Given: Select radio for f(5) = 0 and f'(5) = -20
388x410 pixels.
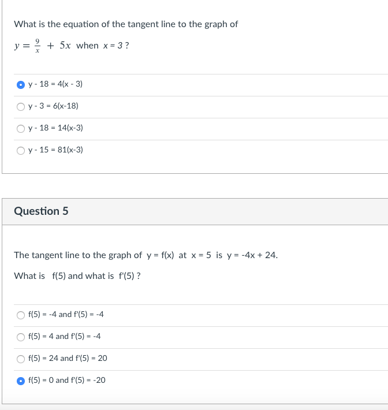Looking at the screenshot, I should pyautogui.click(x=21, y=381).
